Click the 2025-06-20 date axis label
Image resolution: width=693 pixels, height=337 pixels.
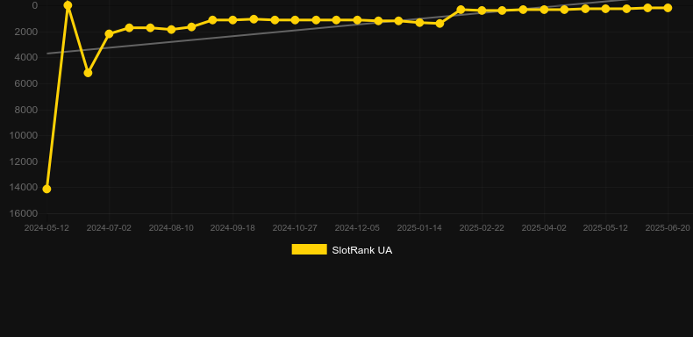tap(668, 228)
